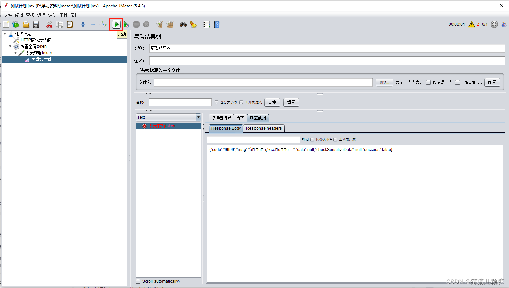509x288 pixels.
Task: Toggle 区分大小写 checkbox next to 查找
Action: [x=216, y=102]
